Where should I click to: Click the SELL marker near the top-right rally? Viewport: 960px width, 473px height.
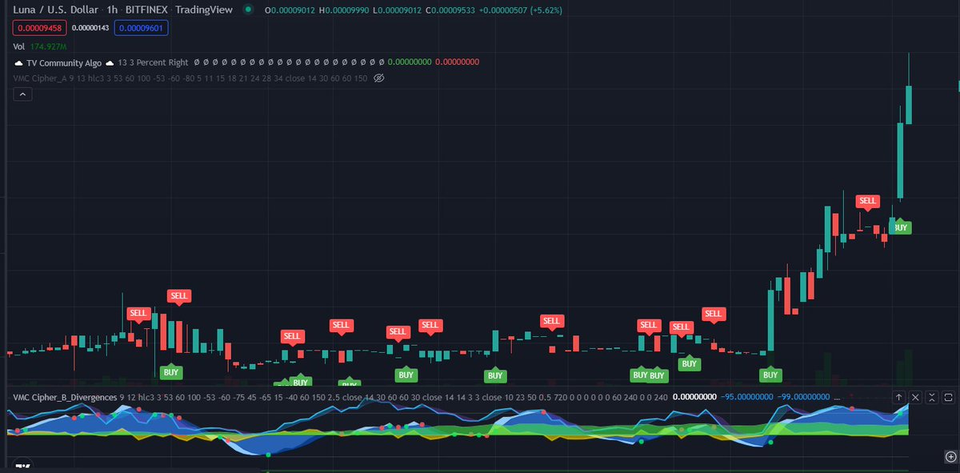[x=867, y=201]
